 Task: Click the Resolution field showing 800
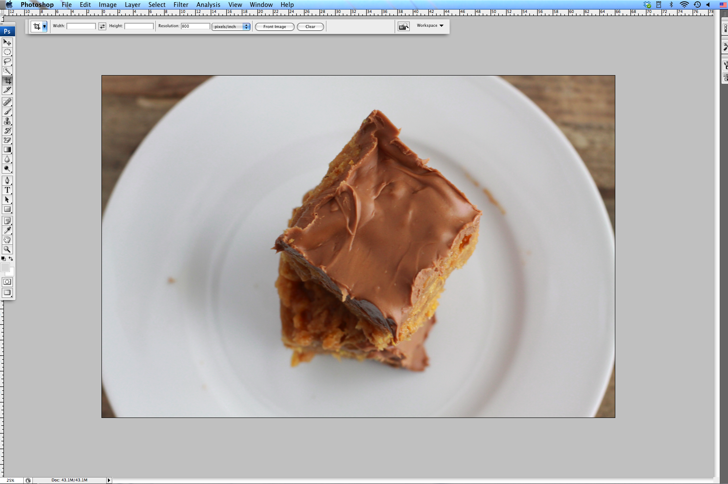pyautogui.click(x=195, y=26)
